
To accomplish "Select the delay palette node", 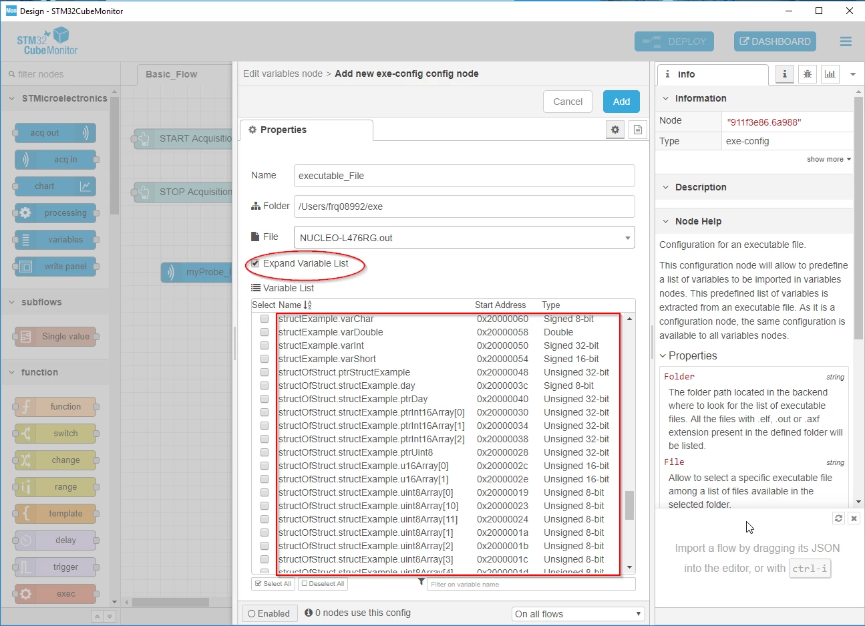I will point(55,540).
